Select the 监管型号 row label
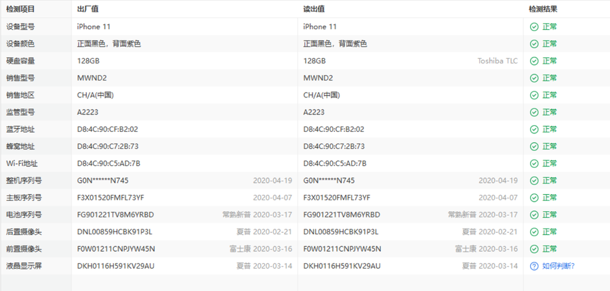610x291 pixels. (20, 112)
